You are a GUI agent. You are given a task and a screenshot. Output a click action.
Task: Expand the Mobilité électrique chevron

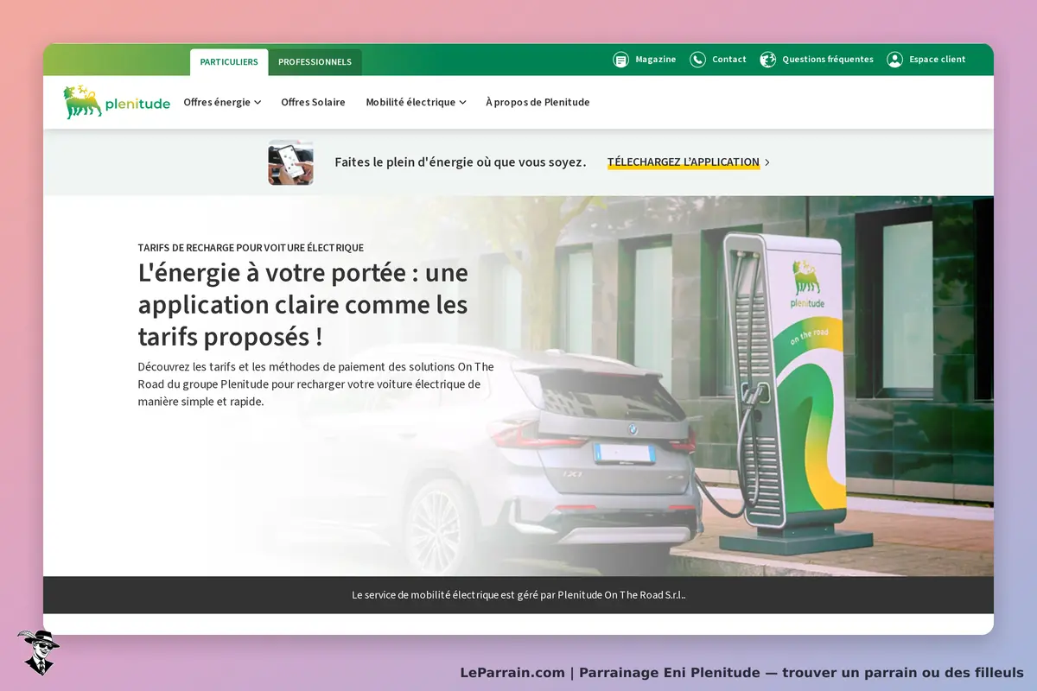[x=462, y=103]
